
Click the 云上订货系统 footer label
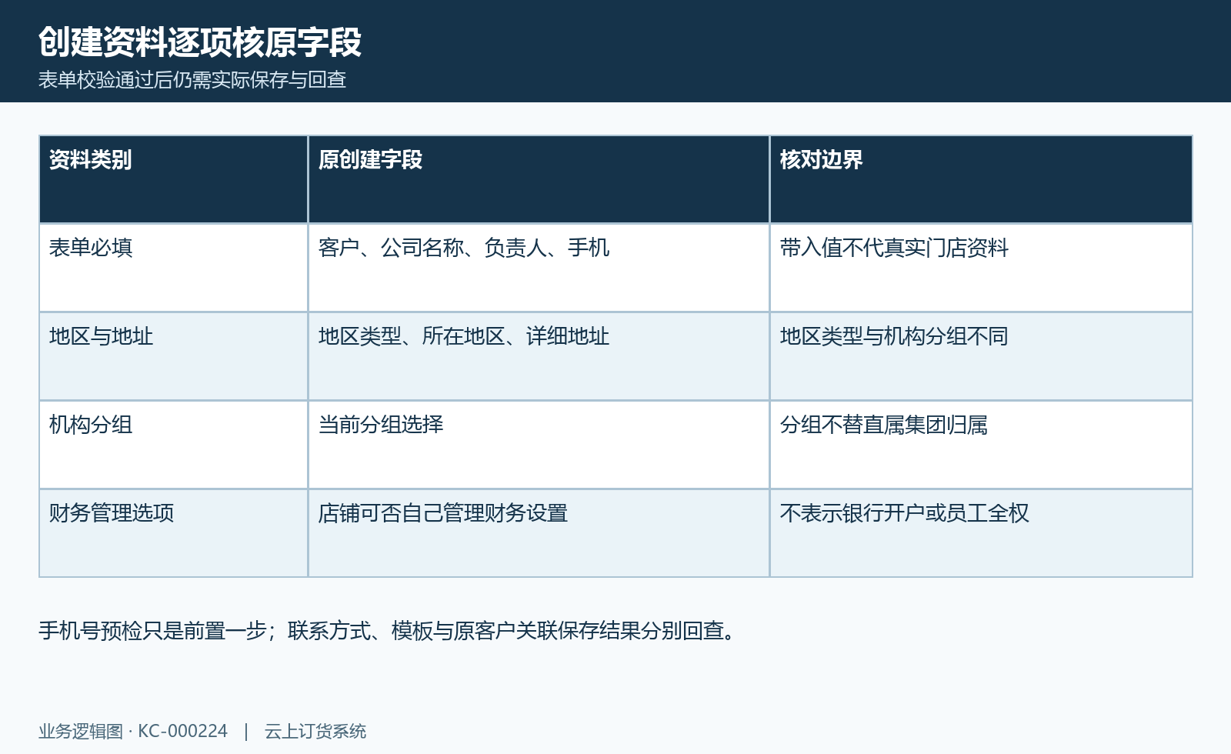point(315,731)
